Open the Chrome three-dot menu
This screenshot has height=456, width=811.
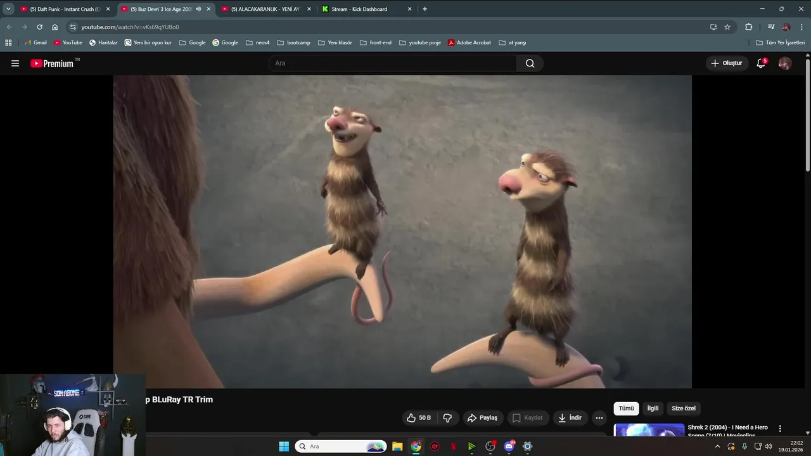tap(801, 27)
